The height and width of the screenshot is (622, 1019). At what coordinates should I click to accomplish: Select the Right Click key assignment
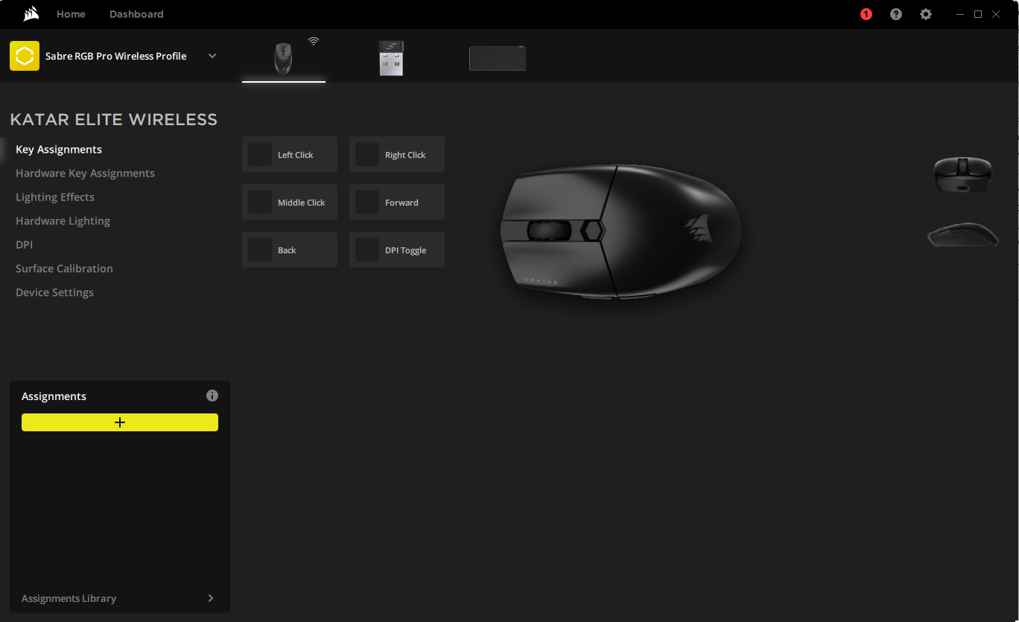397,154
